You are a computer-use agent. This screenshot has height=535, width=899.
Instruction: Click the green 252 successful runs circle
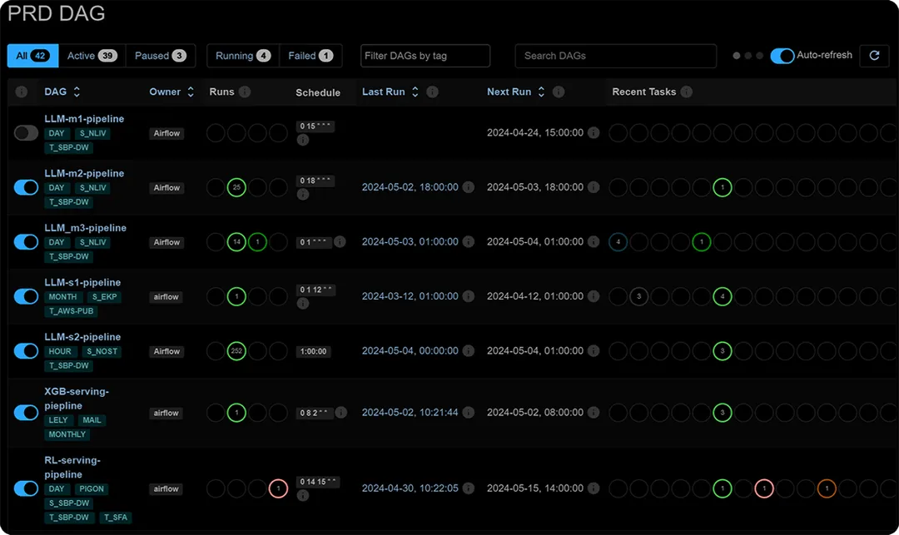point(236,351)
